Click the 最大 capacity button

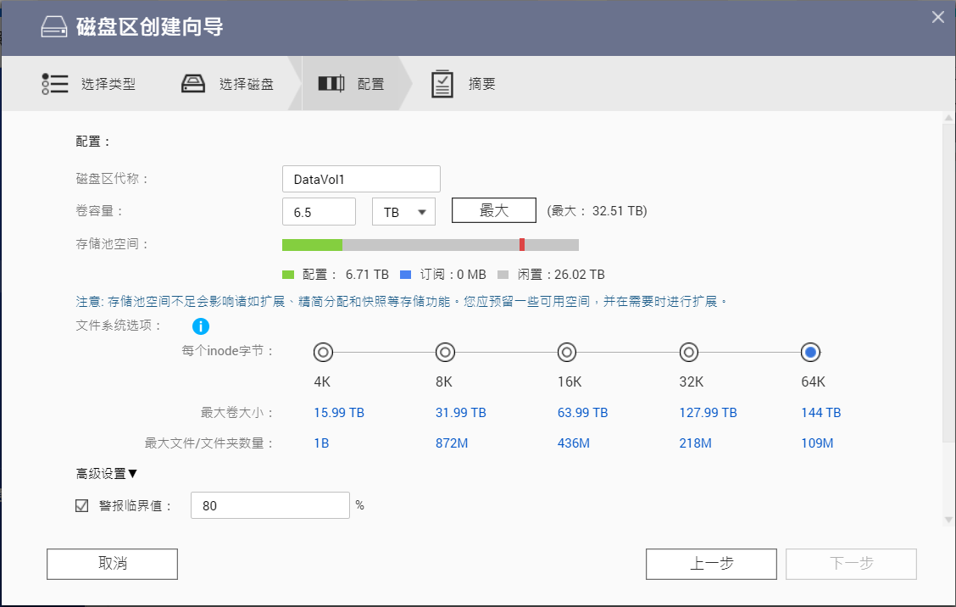(493, 210)
